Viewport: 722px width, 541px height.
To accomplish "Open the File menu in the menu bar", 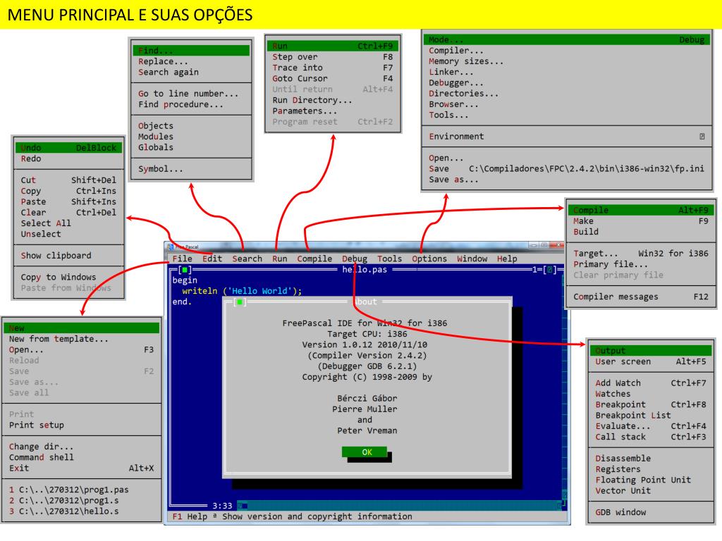I will coord(183,259).
